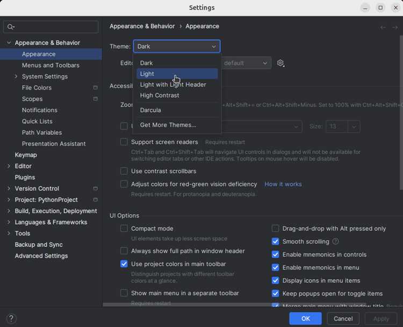This screenshot has width=403, height=327.
Task: Navigate back with the left arrow
Action: coord(383,27)
